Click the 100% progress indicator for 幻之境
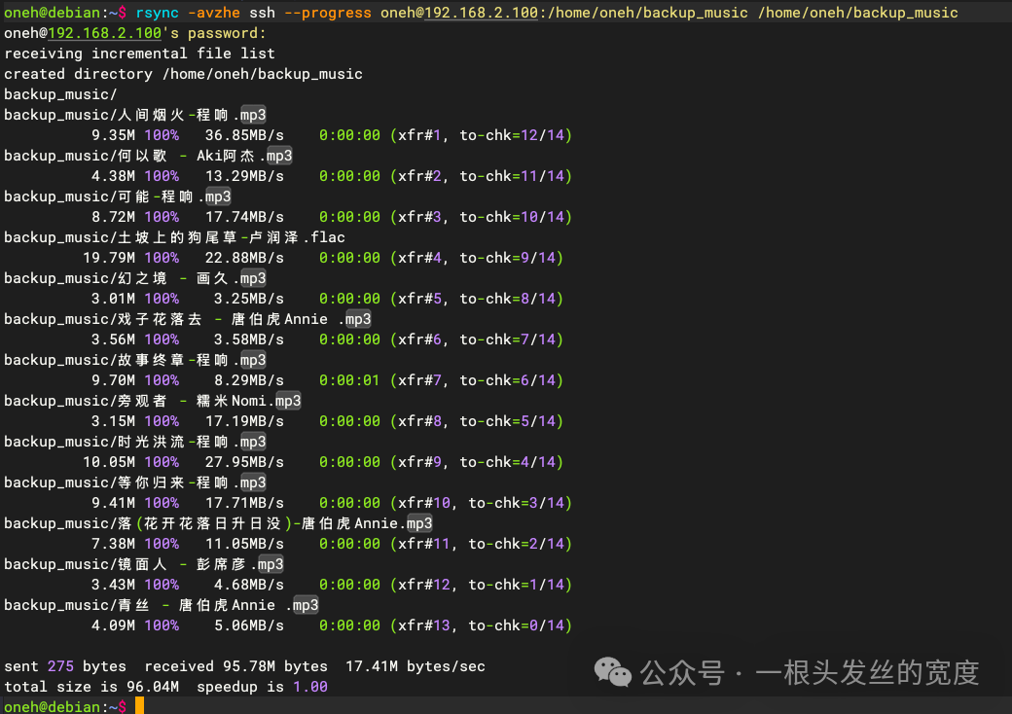 click(161, 298)
